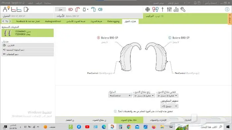Switch to DataLogging tab
The height and width of the screenshot is (130, 232).
click(113, 21)
